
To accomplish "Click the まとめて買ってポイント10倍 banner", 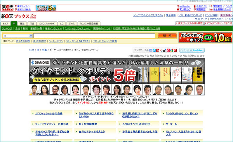I will click(x=205, y=38).
